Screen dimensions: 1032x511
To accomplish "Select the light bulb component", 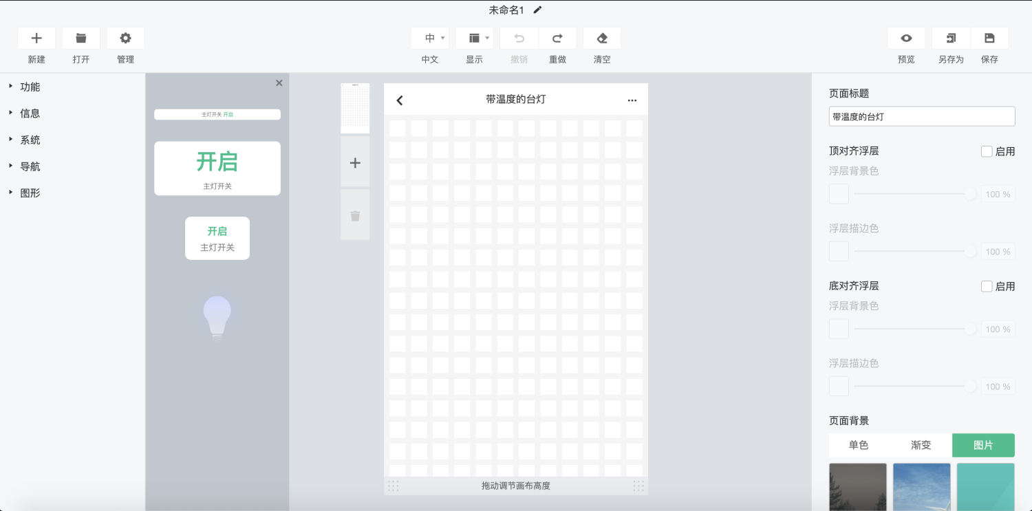I will [x=217, y=318].
